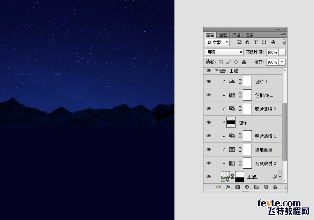Hide the 选取颜色 1 layer

209,149
